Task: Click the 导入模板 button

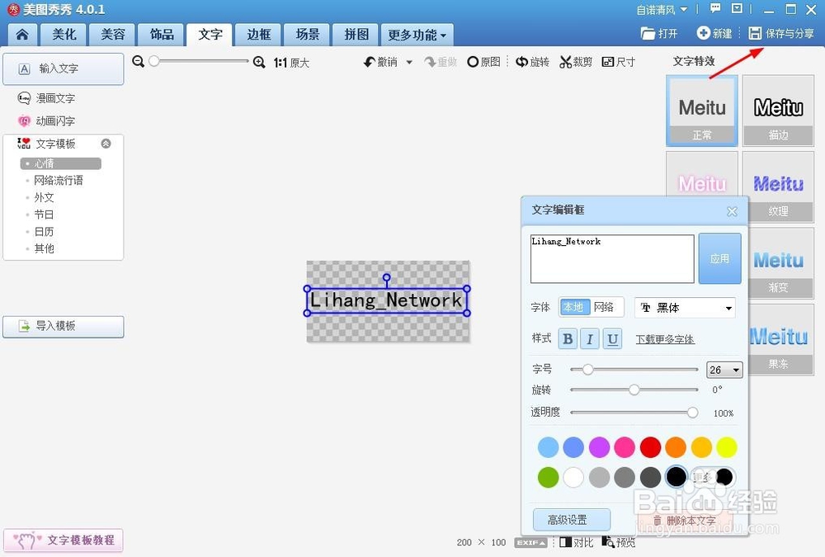Action: 64,326
